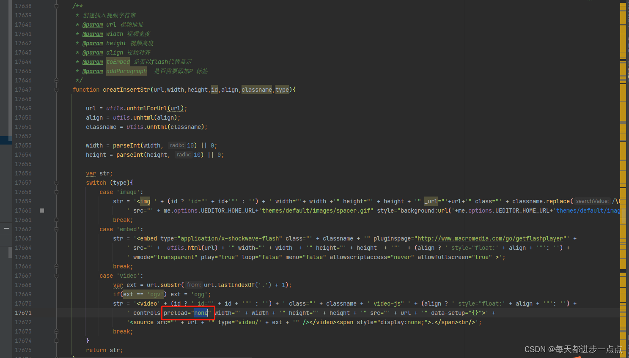This screenshot has width=629, height=358.
Task: Collapse the doc comment fold at line 17638
Action: [56, 6]
